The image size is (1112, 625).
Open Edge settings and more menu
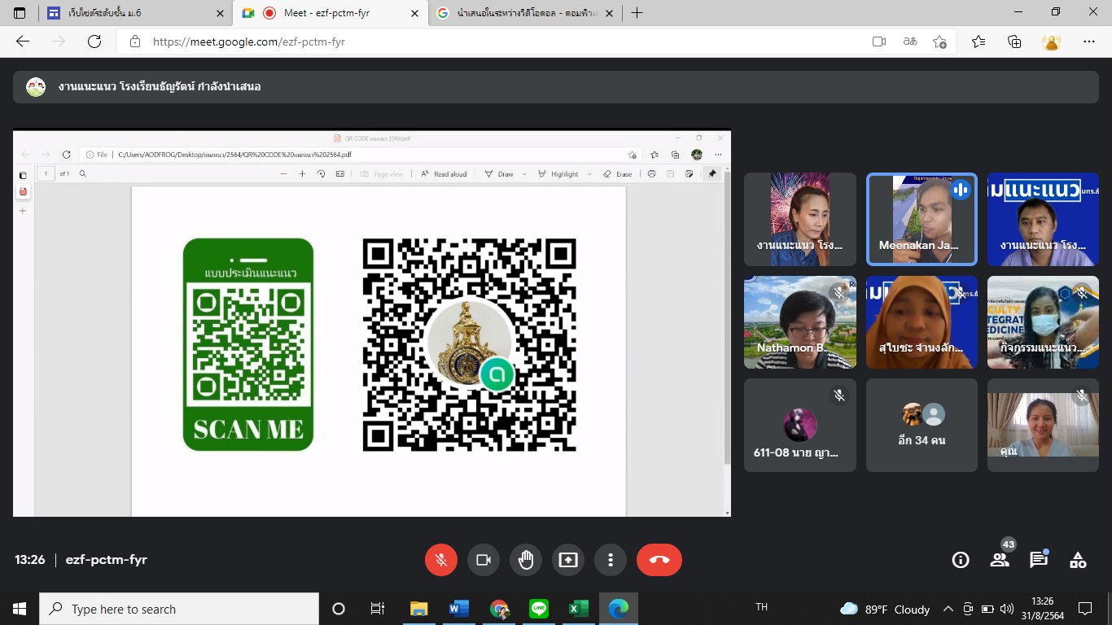coord(1089,42)
